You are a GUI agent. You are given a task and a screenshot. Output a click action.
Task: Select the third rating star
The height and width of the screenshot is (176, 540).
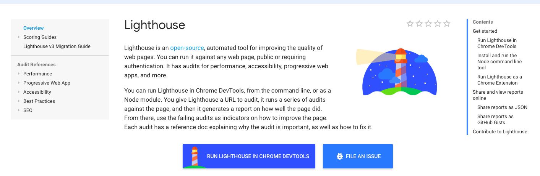[428, 24]
